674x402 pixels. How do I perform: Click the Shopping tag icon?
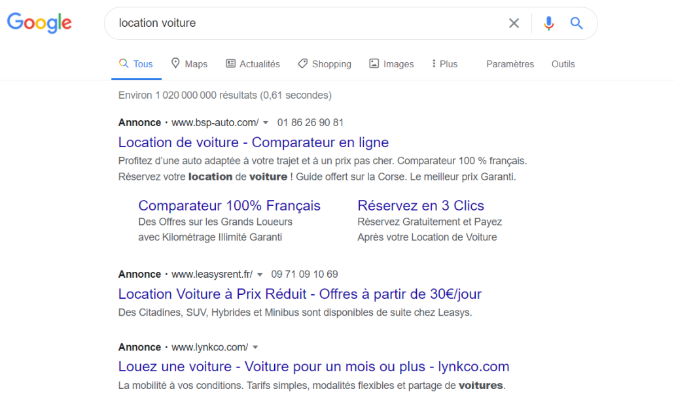[302, 63]
